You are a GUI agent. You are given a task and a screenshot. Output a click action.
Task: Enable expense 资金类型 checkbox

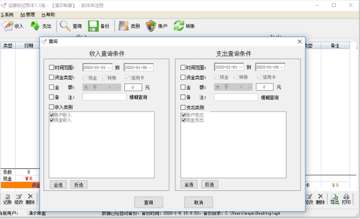[x=183, y=77]
